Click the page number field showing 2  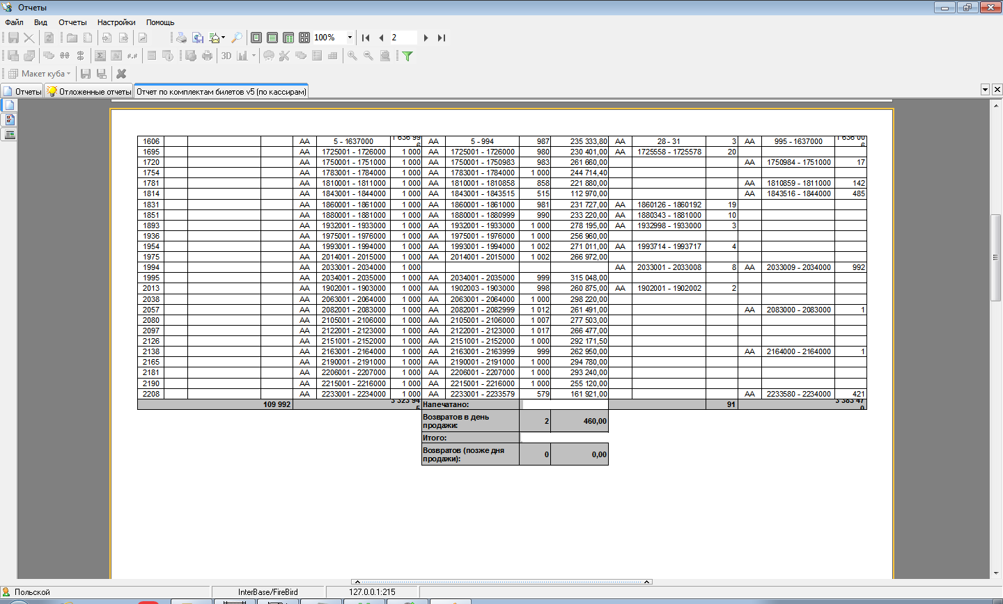click(403, 38)
